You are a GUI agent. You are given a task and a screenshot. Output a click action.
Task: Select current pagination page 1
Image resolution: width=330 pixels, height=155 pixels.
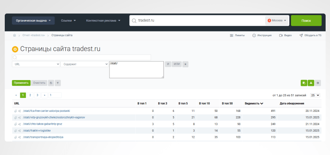[23, 95]
